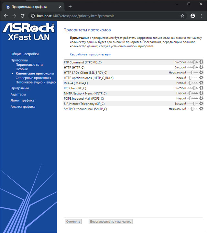207x233 pixels.
Task: Open Потоковое аудио и видео page
Action: (x=36, y=82)
